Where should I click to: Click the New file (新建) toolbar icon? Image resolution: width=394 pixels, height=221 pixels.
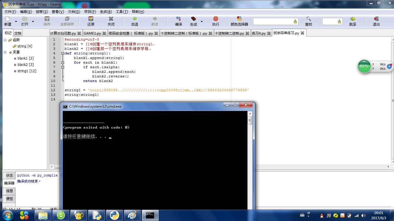tap(7, 19)
